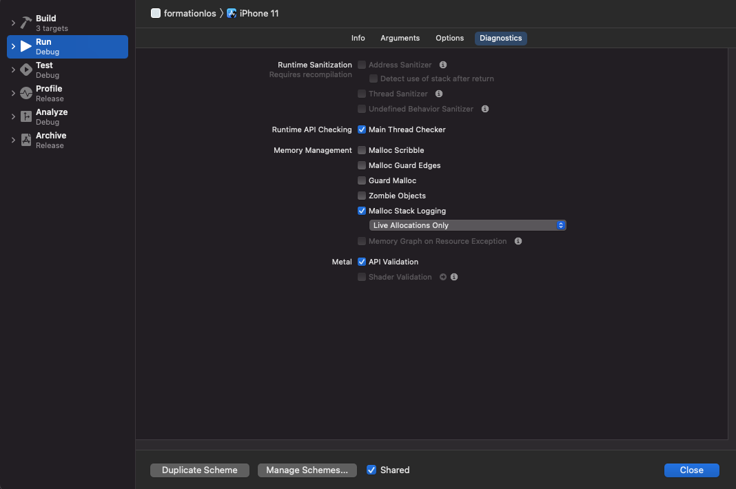Image resolution: width=736 pixels, height=489 pixels.
Task: Expand the Archive disclosure chevron
Action: pyautogui.click(x=13, y=140)
